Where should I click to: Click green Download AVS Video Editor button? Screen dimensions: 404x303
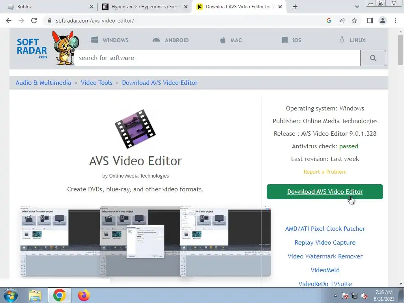(325, 192)
